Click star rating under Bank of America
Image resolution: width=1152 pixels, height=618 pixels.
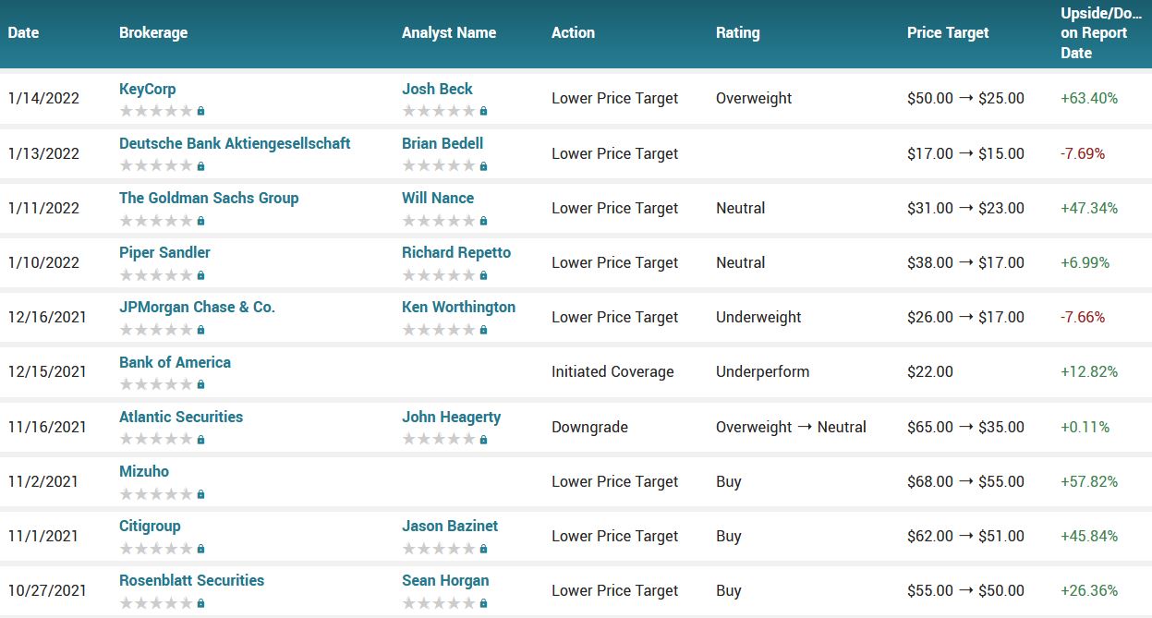(156, 384)
